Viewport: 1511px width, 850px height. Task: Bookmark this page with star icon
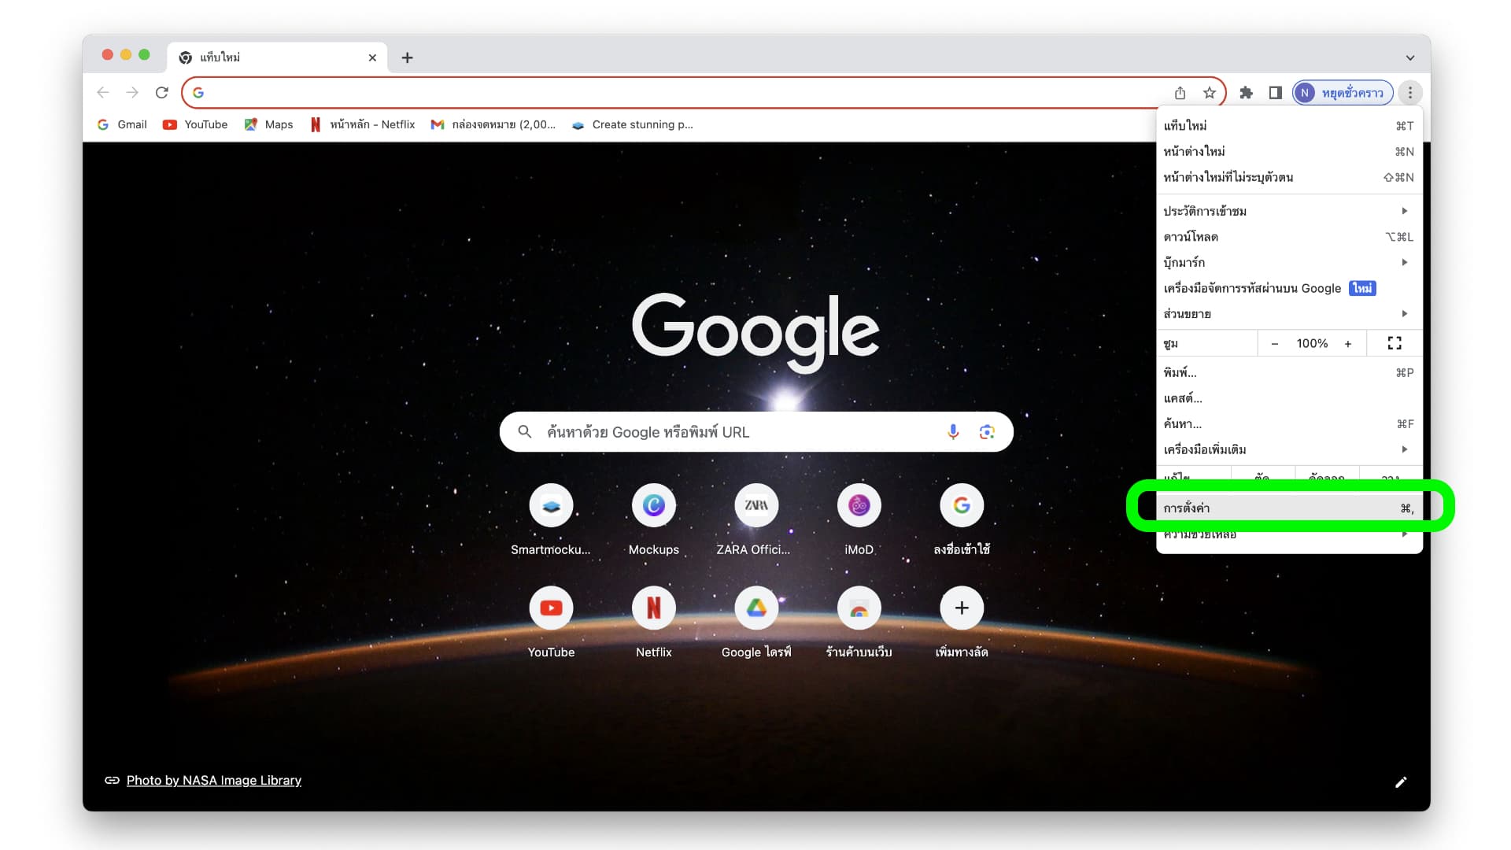pyautogui.click(x=1210, y=93)
